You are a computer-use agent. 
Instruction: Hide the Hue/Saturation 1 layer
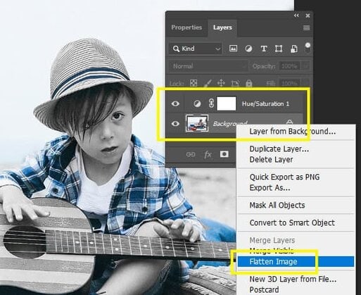click(x=175, y=103)
